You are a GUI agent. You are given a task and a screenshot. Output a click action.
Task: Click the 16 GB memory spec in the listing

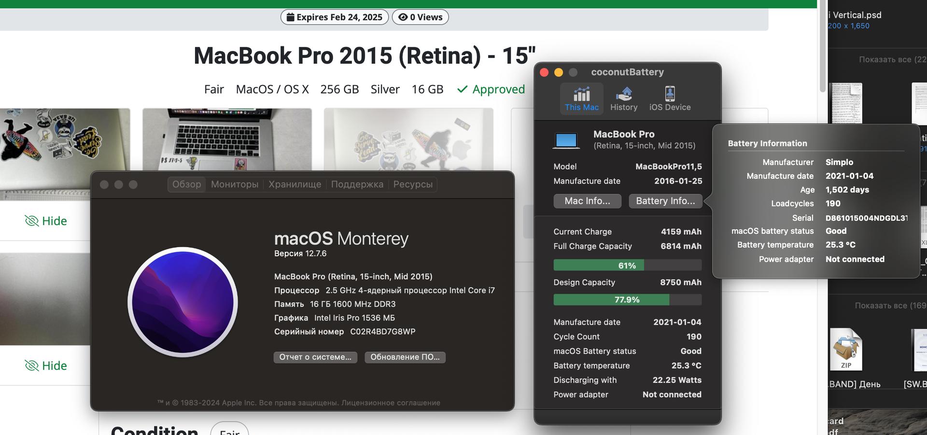coord(427,89)
